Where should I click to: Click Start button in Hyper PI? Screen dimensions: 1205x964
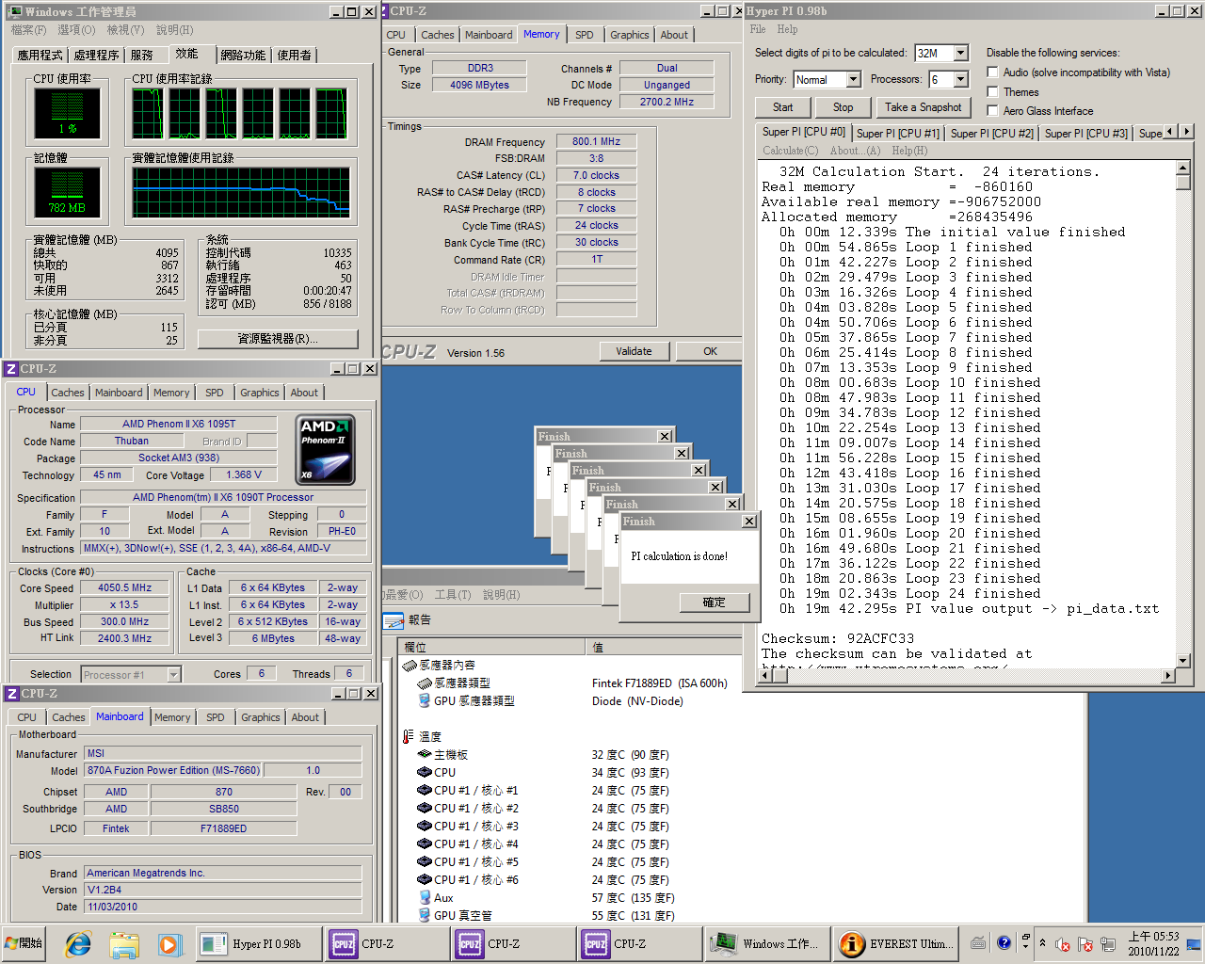[x=782, y=107]
